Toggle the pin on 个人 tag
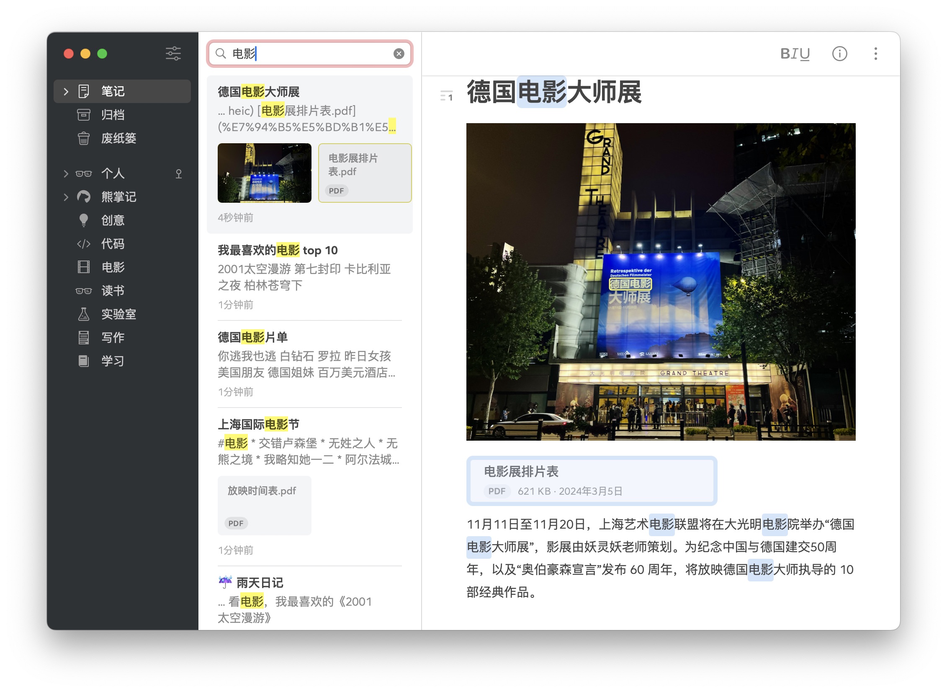 179,173
